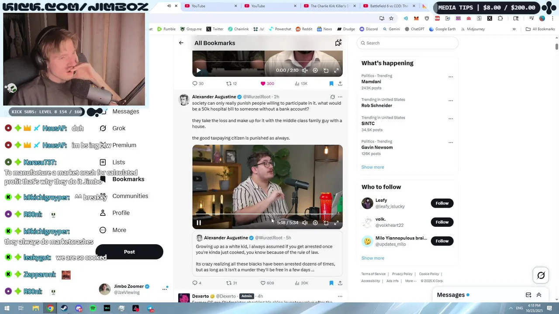Go back using the All Bookmarks arrow
The image size is (559, 314).
coord(181,43)
